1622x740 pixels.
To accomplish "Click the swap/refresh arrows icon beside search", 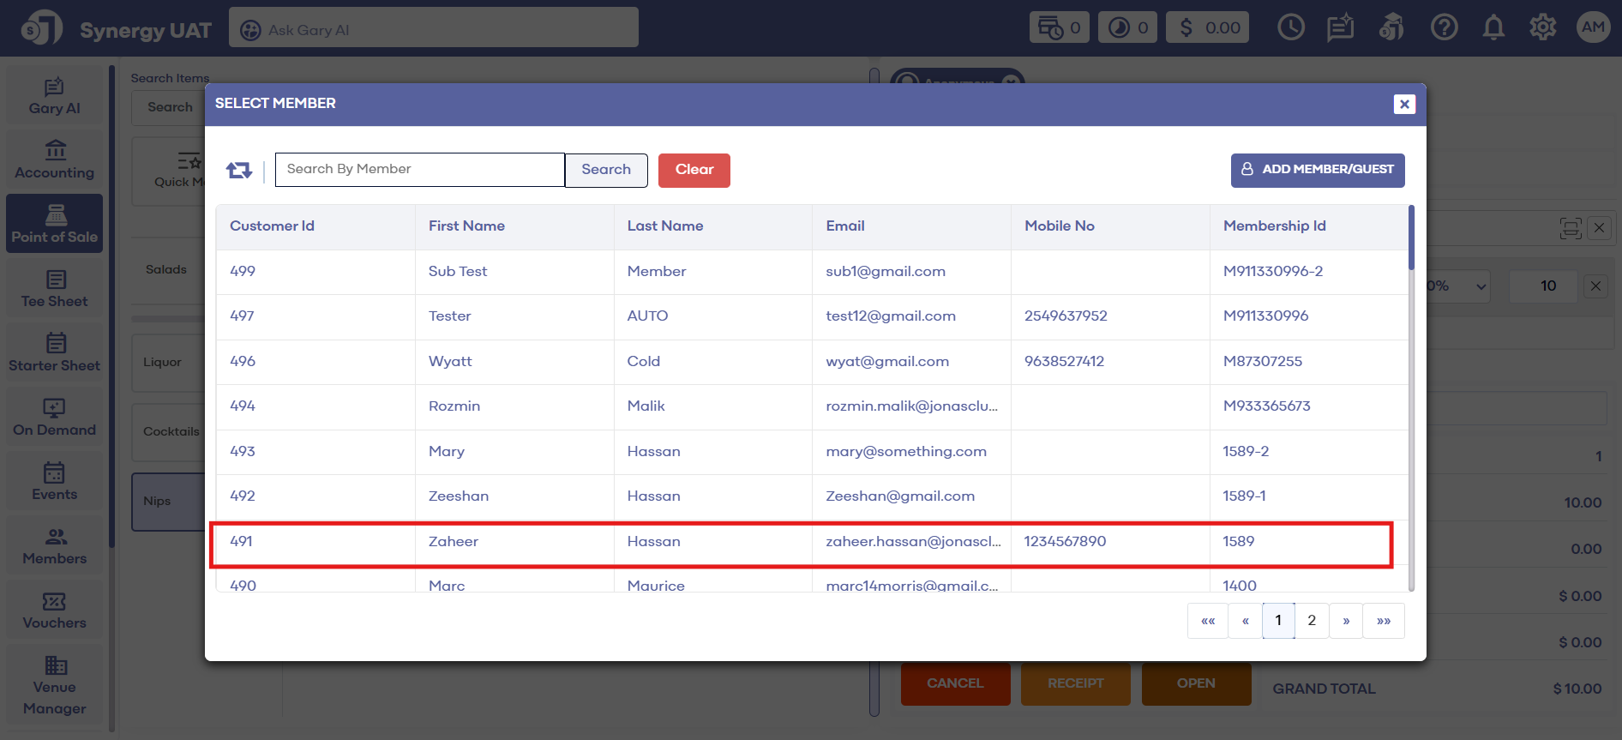I will coord(239,170).
